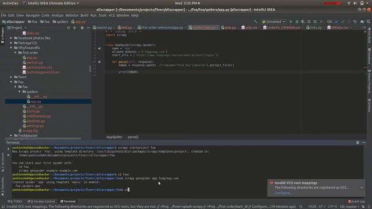
Task: Open Search Everywhere magnifier icon
Action: tap(369, 21)
